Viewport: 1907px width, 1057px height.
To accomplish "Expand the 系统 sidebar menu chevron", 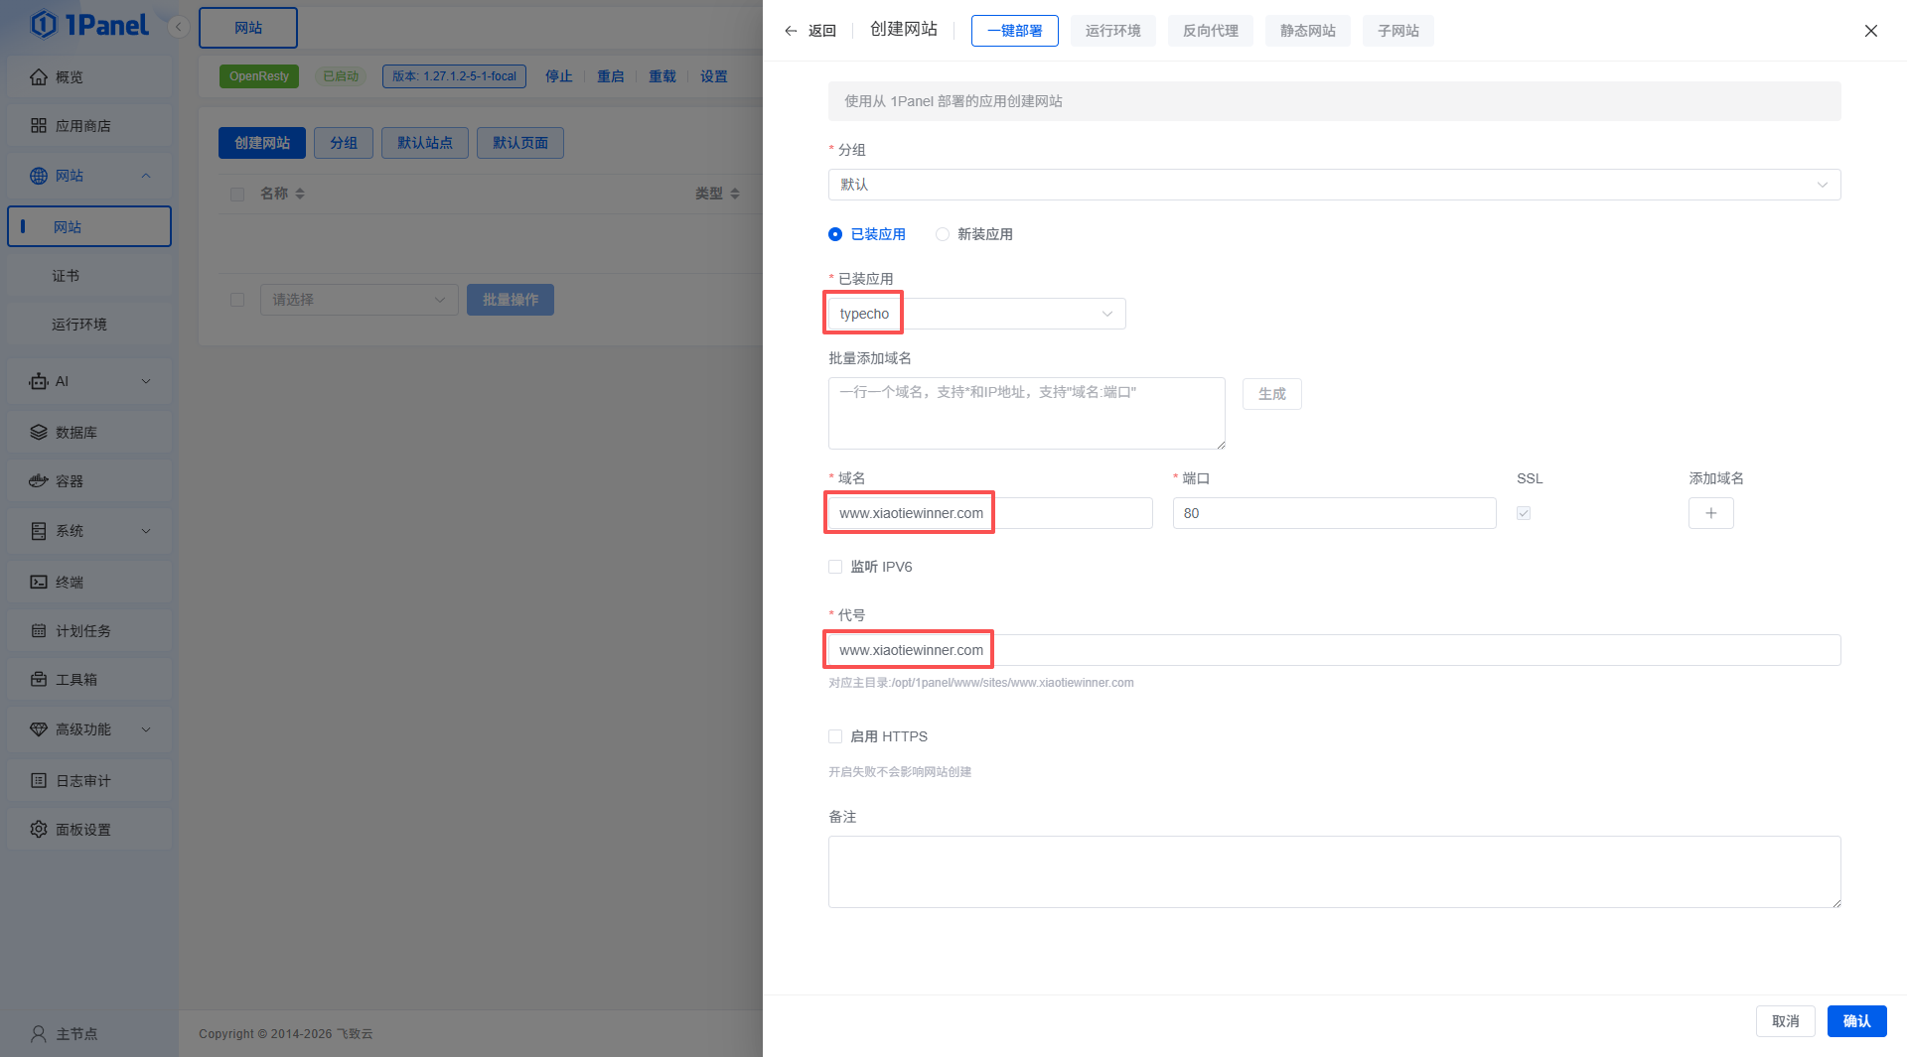I will [146, 531].
